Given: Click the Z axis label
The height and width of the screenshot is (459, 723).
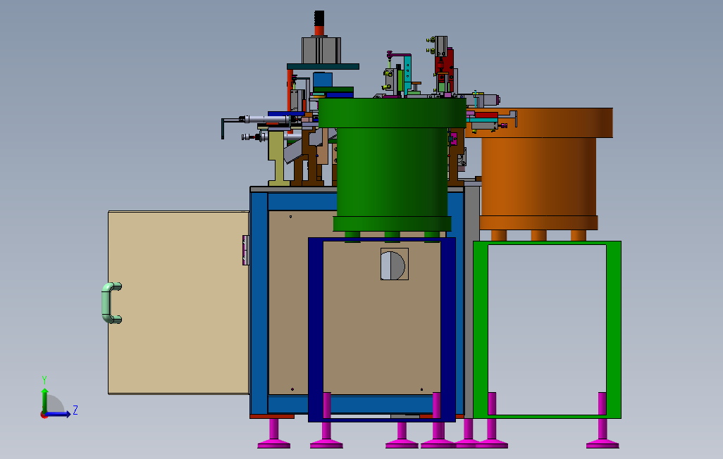Looking at the screenshot, I should (75, 410).
